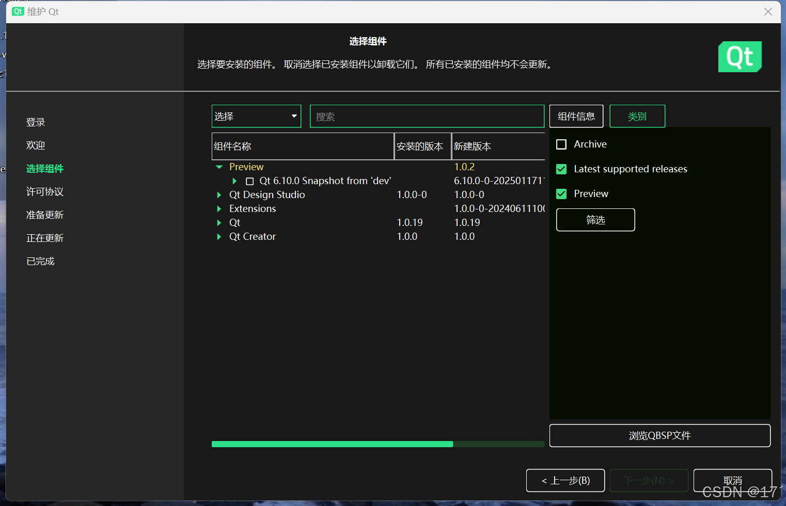Go to the 登录 step
The width and height of the screenshot is (786, 506).
(x=36, y=122)
